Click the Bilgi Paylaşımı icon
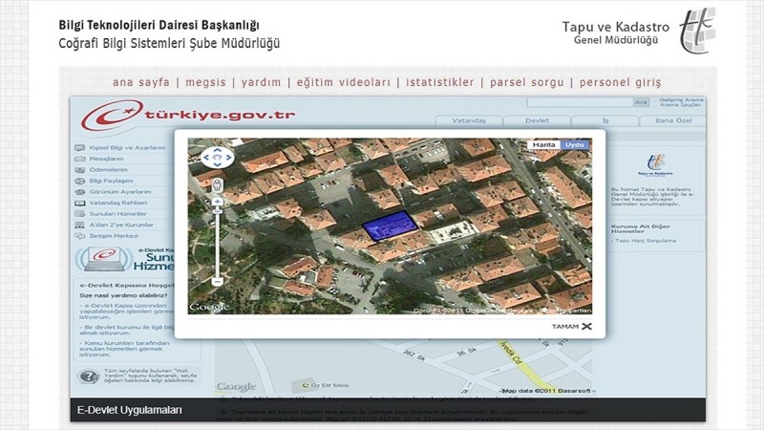This screenshot has width=764, height=430. tap(79, 181)
